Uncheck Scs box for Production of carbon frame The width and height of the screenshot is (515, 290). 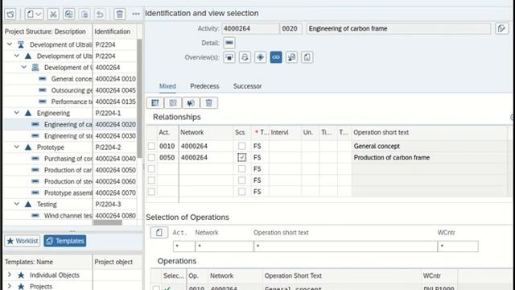click(241, 157)
